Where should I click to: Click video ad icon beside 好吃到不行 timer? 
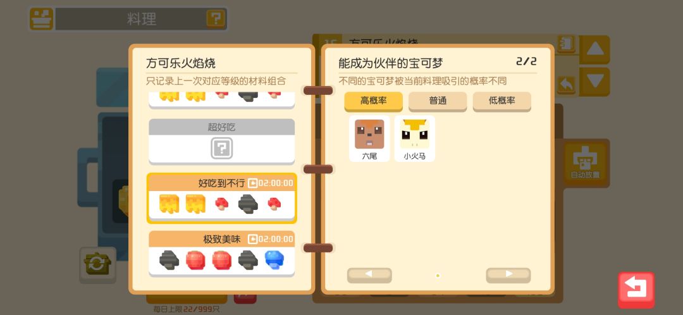coord(252,183)
